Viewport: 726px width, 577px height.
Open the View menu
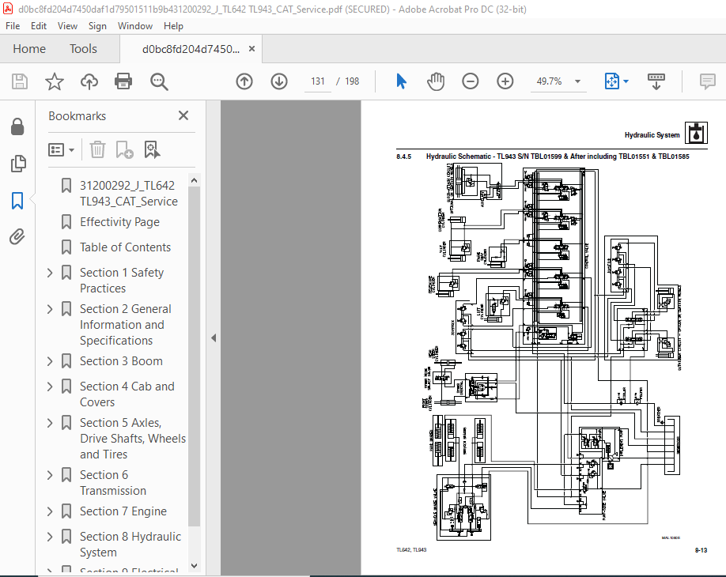pos(67,26)
